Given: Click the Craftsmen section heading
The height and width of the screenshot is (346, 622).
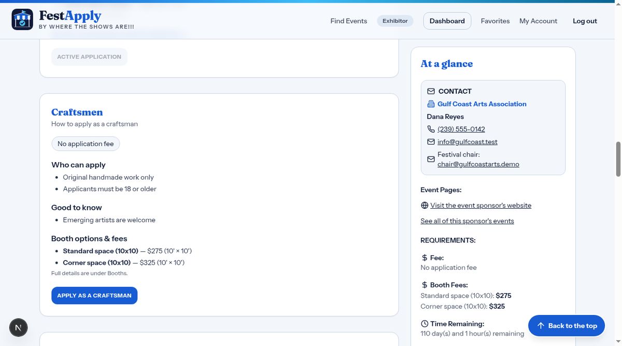Looking at the screenshot, I should (77, 112).
